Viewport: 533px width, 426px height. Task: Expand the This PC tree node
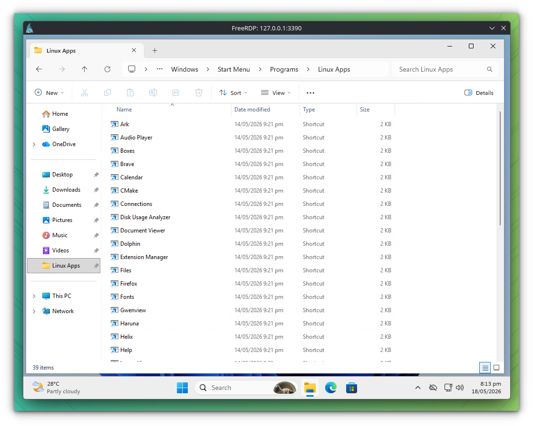click(x=34, y=296)
